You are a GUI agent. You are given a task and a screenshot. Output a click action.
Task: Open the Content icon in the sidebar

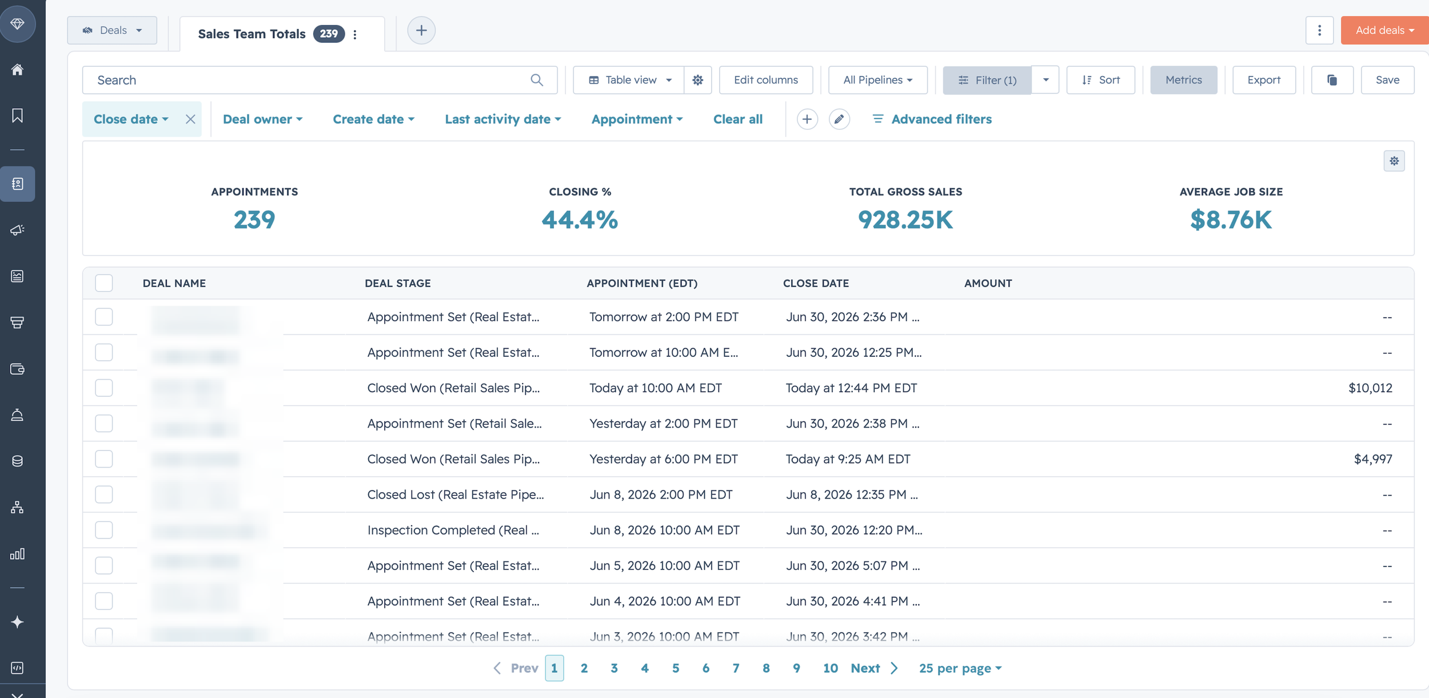coord(17,276)
